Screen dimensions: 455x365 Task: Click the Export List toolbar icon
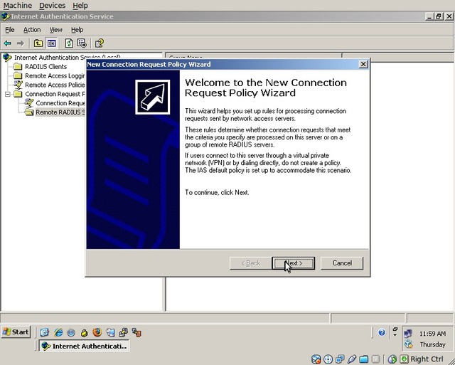click(x=82, y=43)
